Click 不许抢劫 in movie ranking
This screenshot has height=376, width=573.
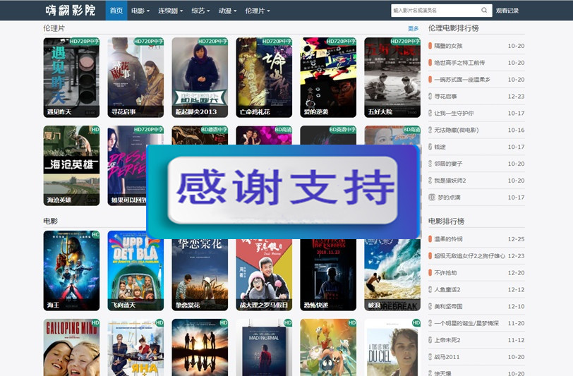[x=445, y=272]
